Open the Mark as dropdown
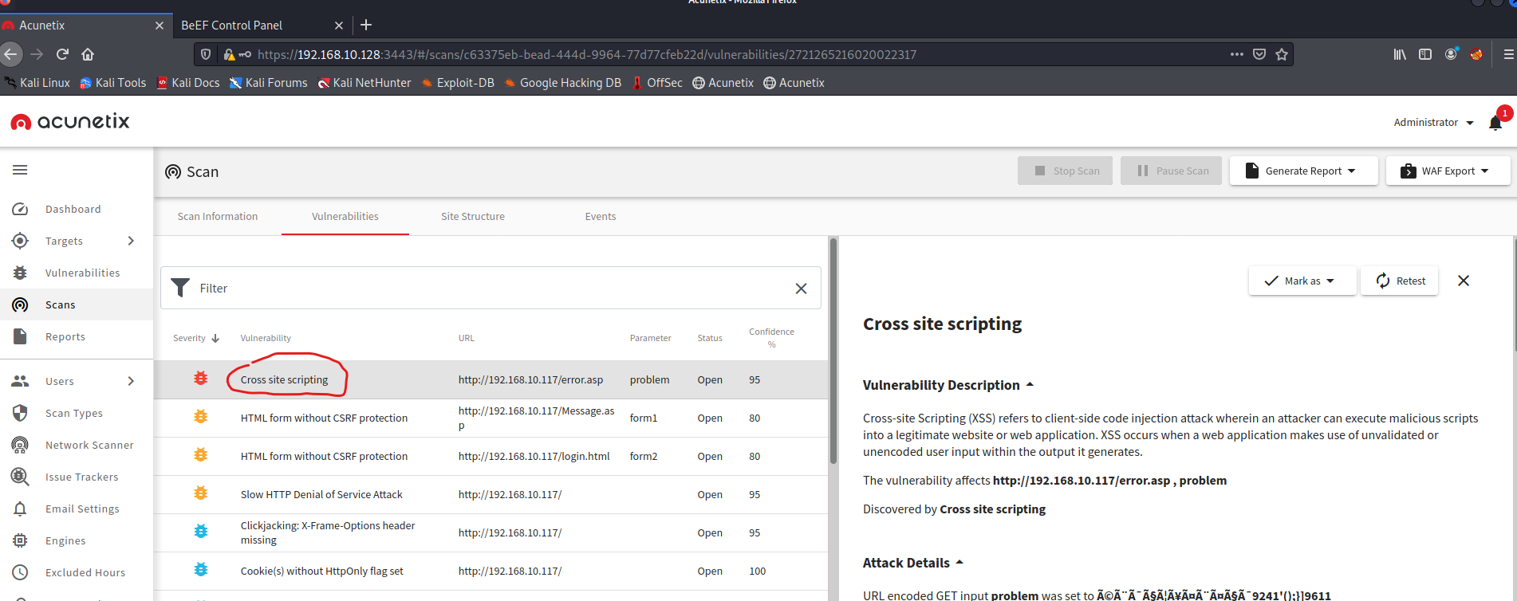The height and width of the screenshot is (601, 1517). (x=1302, y=281)
